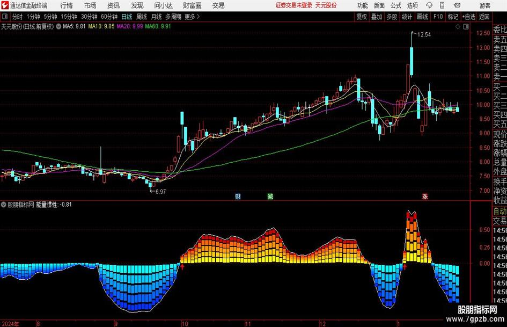Viewport: 507px width, 327px height.
Task: Switch to 月线 monthly period tab
Action: tap(157, 17)
